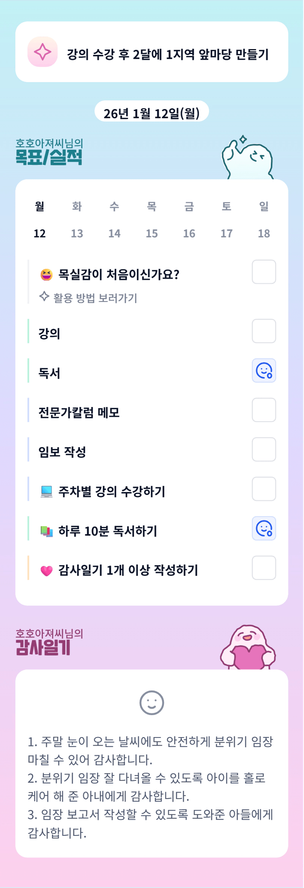Click the books icon beside 하루 10분 독서하기

[46, 531]
